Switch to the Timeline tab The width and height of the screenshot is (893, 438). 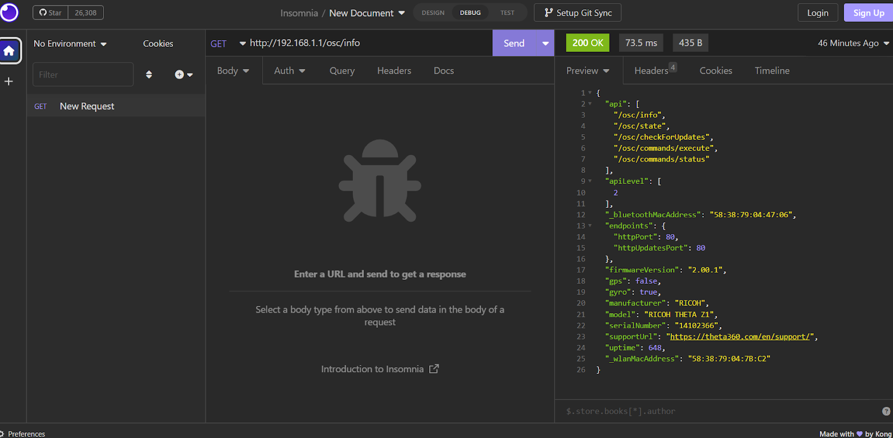[x=772, y=71]
